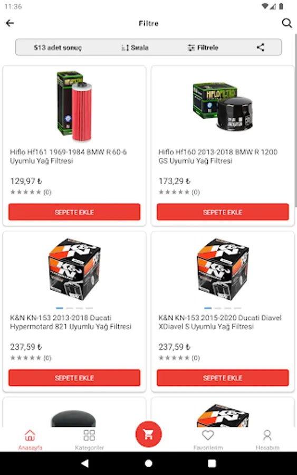View the Hiflo Hf160 black filter image
297x475 pixels.
[x=223, y=106]
